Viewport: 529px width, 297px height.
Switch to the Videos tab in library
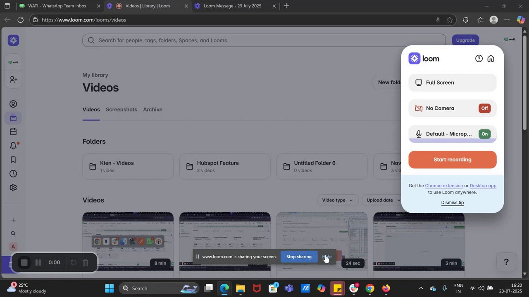tap(91, 109)
